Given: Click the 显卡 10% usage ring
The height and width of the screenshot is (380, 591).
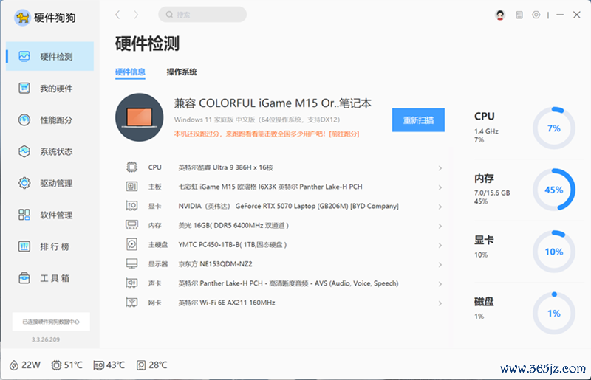Looking at the screenshot, I should point(553,251).
